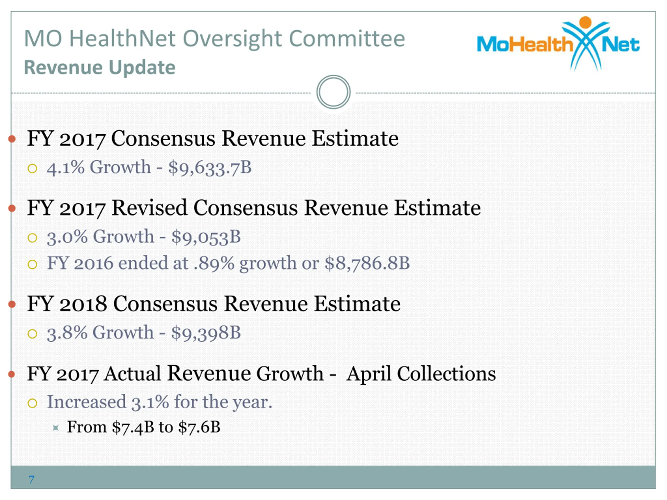Screen dimensions: 667x500
Task: Click red bullet beside FY 2017 Consensus Revenue
Action: click(x=12, y=139)
